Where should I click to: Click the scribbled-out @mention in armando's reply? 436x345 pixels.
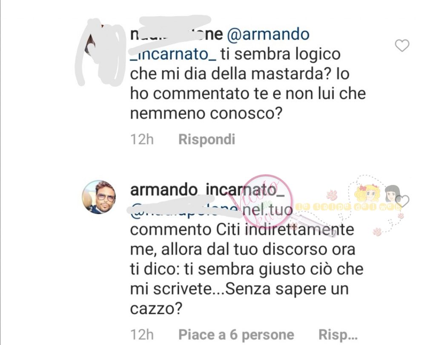(x=184, y=210)
